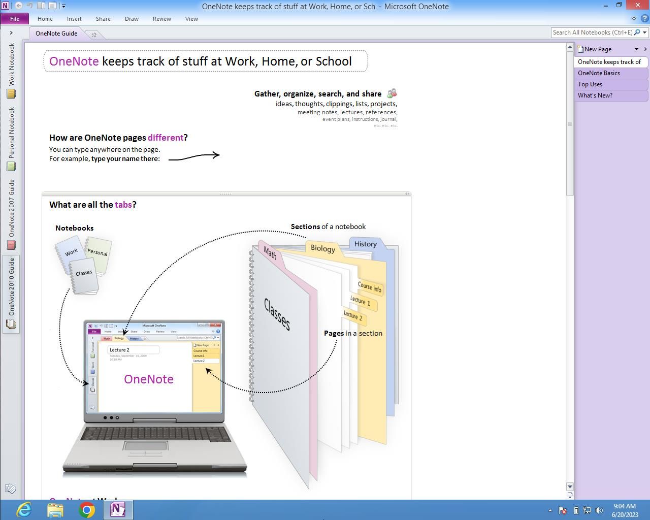650x520 pixels.
Task: Expand the notebook navigation bar
Action: pyautogui.click(x=11, y=33)
